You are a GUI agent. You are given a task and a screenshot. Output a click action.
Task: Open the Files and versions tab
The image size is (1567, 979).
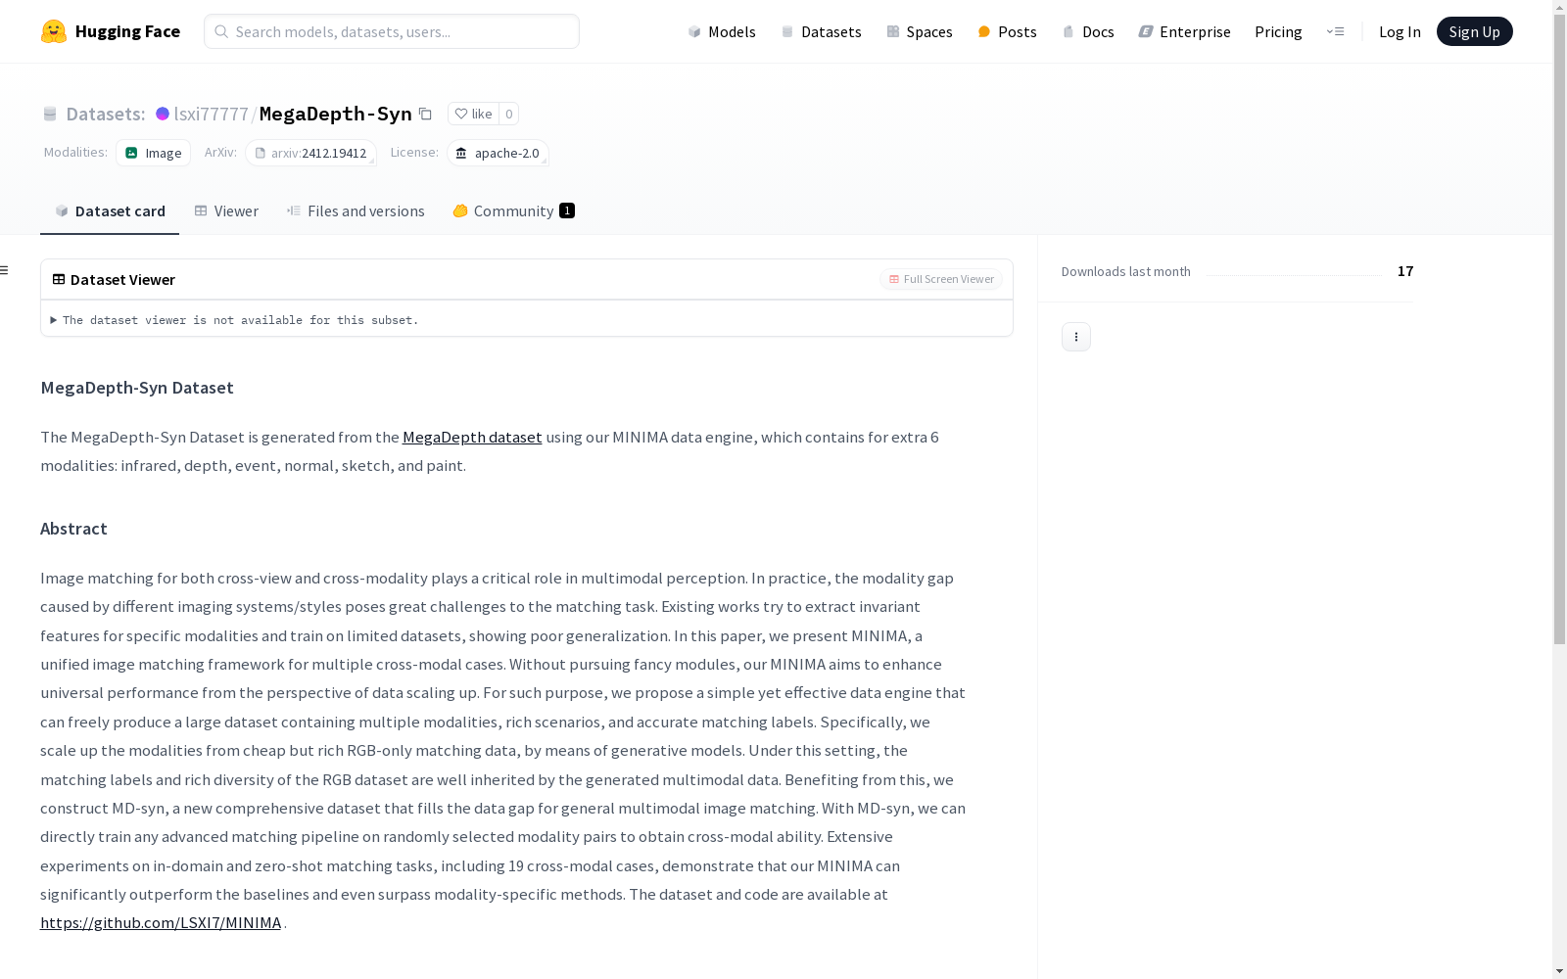coord(356,211)
